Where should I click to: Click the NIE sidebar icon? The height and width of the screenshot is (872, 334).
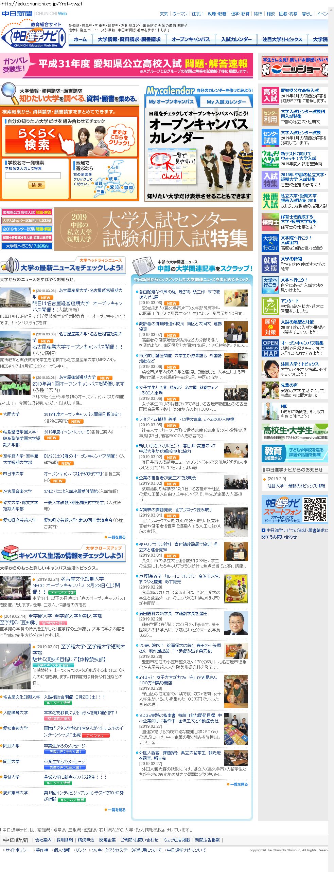click(x=270, y=411)
